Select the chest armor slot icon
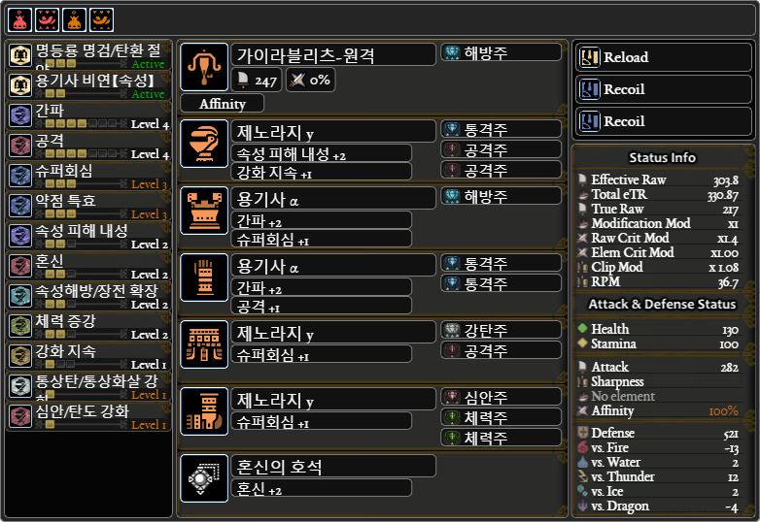Viewport: 760px width, 522px height. [x=204, y=211]
